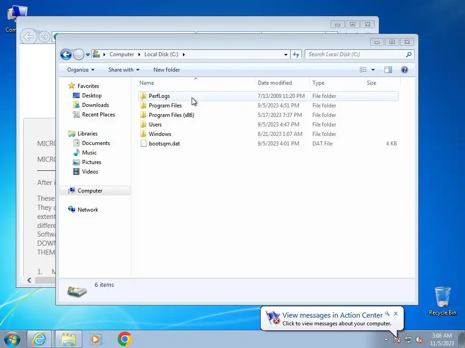Screen dimensions: 465x348
Task: Focus the Search Local Disk (C:) field
Action: (360, 54)
